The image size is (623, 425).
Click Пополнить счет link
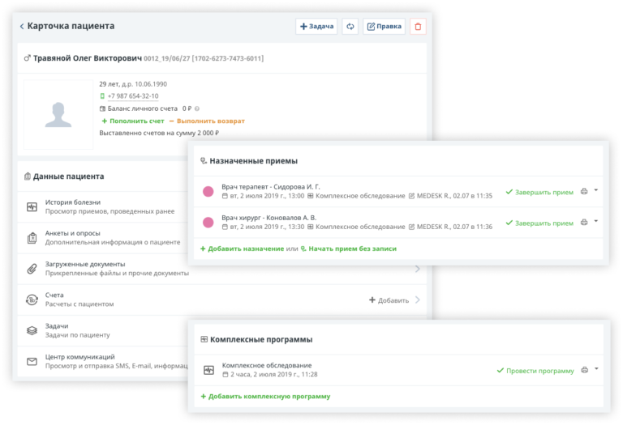pyautogui.click(x=131, y=121)
